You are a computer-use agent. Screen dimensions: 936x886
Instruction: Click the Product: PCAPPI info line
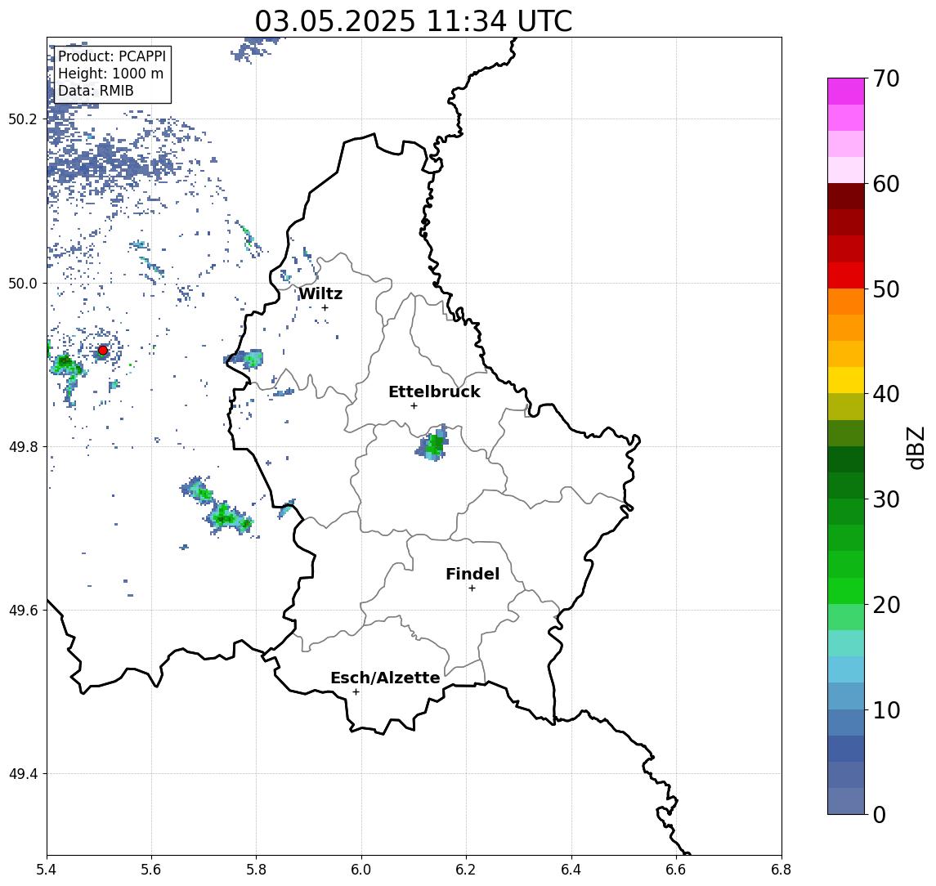pyautogui.click(x=112, y=56)
